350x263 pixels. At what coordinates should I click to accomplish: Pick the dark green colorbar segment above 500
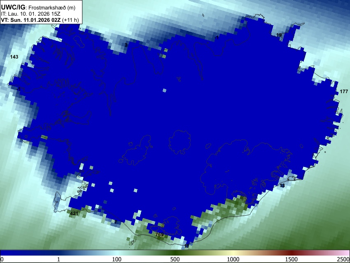[175, 253]
